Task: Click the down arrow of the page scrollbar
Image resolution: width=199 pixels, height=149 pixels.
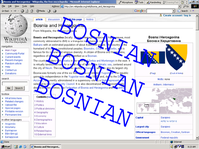Action: (197, 138)
